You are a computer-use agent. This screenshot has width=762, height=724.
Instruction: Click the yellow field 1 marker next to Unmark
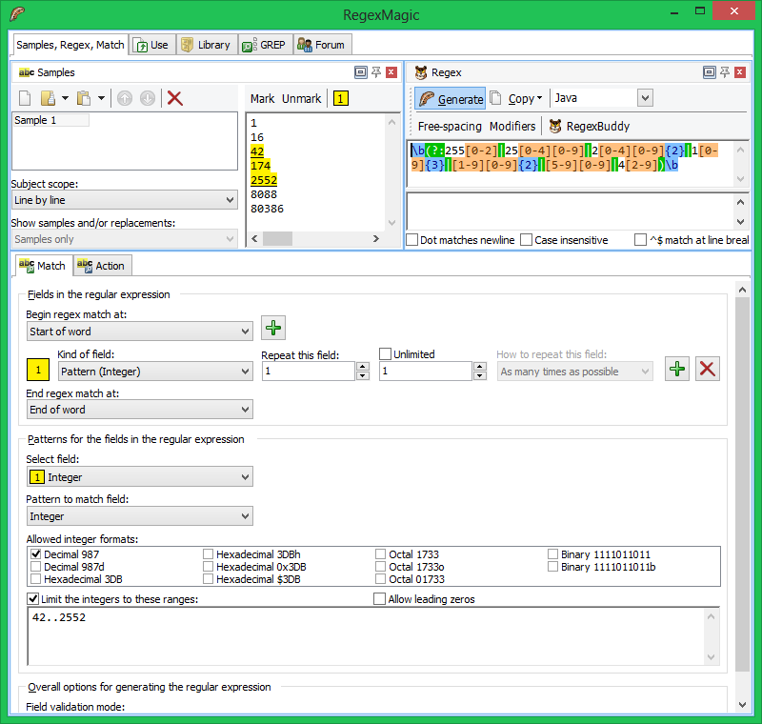[341, 99]
